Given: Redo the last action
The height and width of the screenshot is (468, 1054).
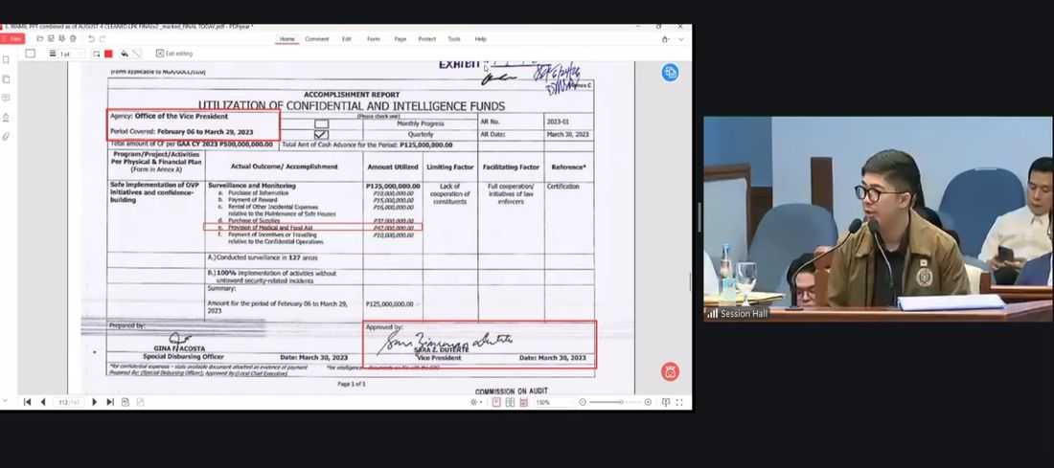Looking at the screenshot, I should click(101, 39).
